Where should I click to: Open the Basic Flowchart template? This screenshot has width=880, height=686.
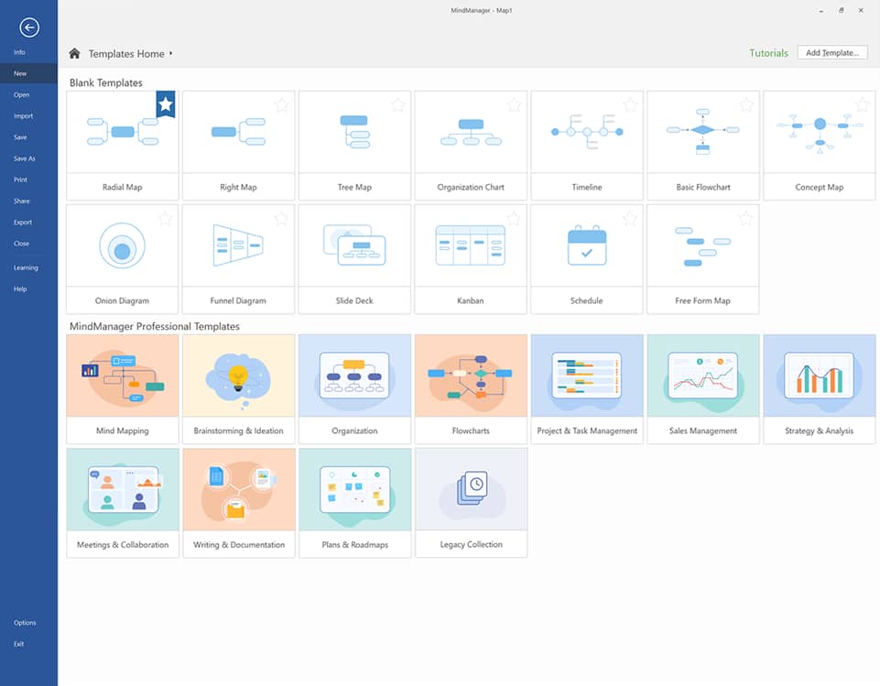tap(702, 139)
